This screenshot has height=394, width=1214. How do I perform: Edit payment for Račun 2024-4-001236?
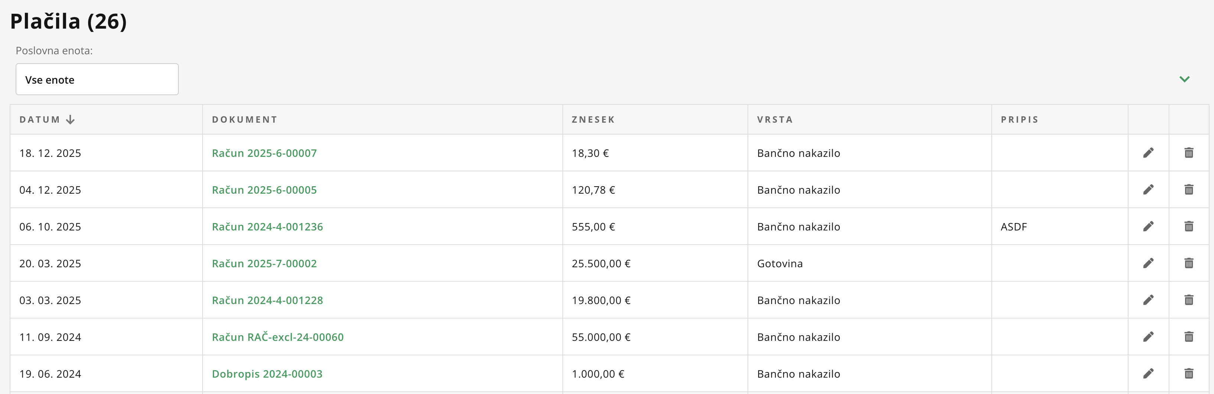click(x=1148, y=226)
